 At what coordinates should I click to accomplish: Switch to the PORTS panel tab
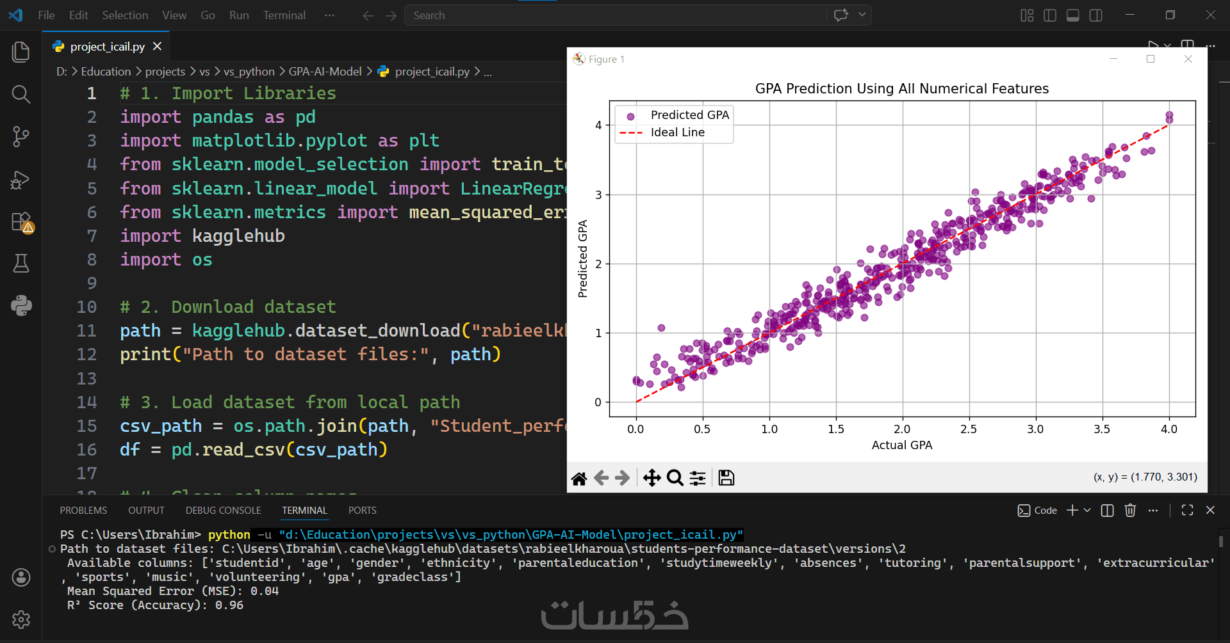[363, 511]
